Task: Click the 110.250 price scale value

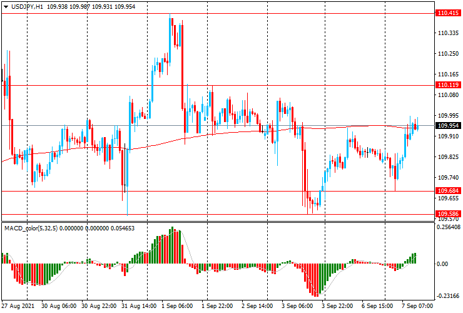Action: (448, 53)
